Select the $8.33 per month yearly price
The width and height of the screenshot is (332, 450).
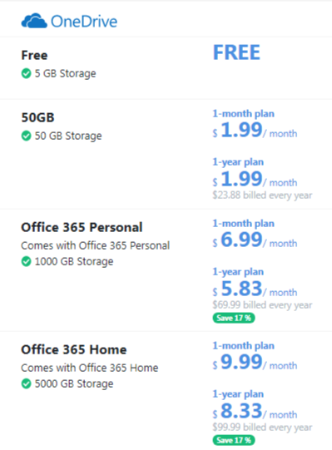255,411
